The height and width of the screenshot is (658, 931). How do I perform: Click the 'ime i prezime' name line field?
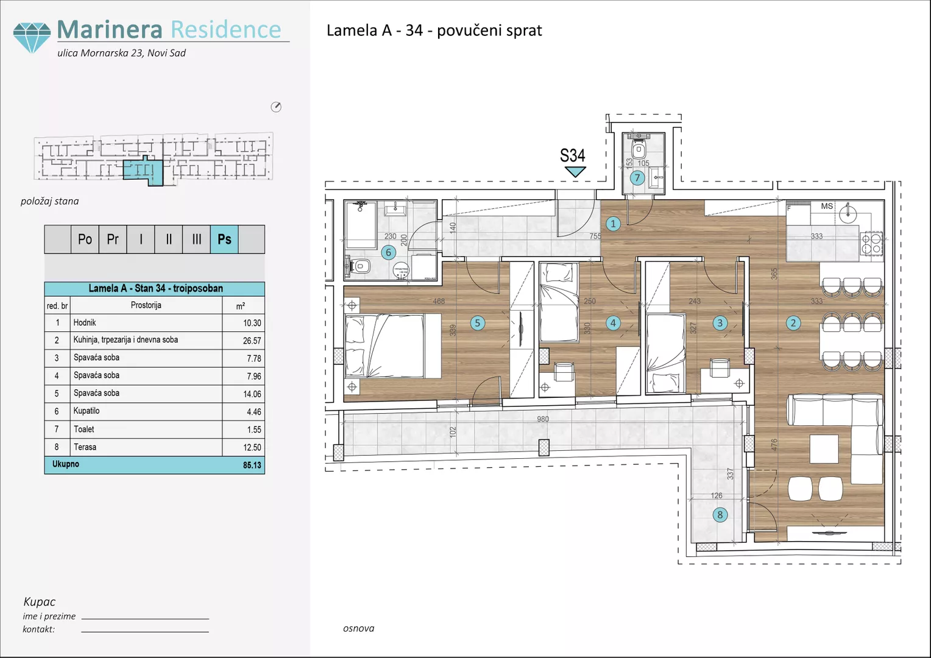[x=145, y=618]
